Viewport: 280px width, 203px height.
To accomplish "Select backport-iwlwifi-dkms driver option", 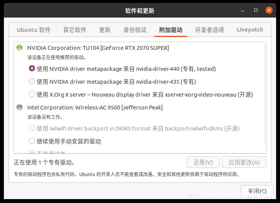I will coord(32,128).
